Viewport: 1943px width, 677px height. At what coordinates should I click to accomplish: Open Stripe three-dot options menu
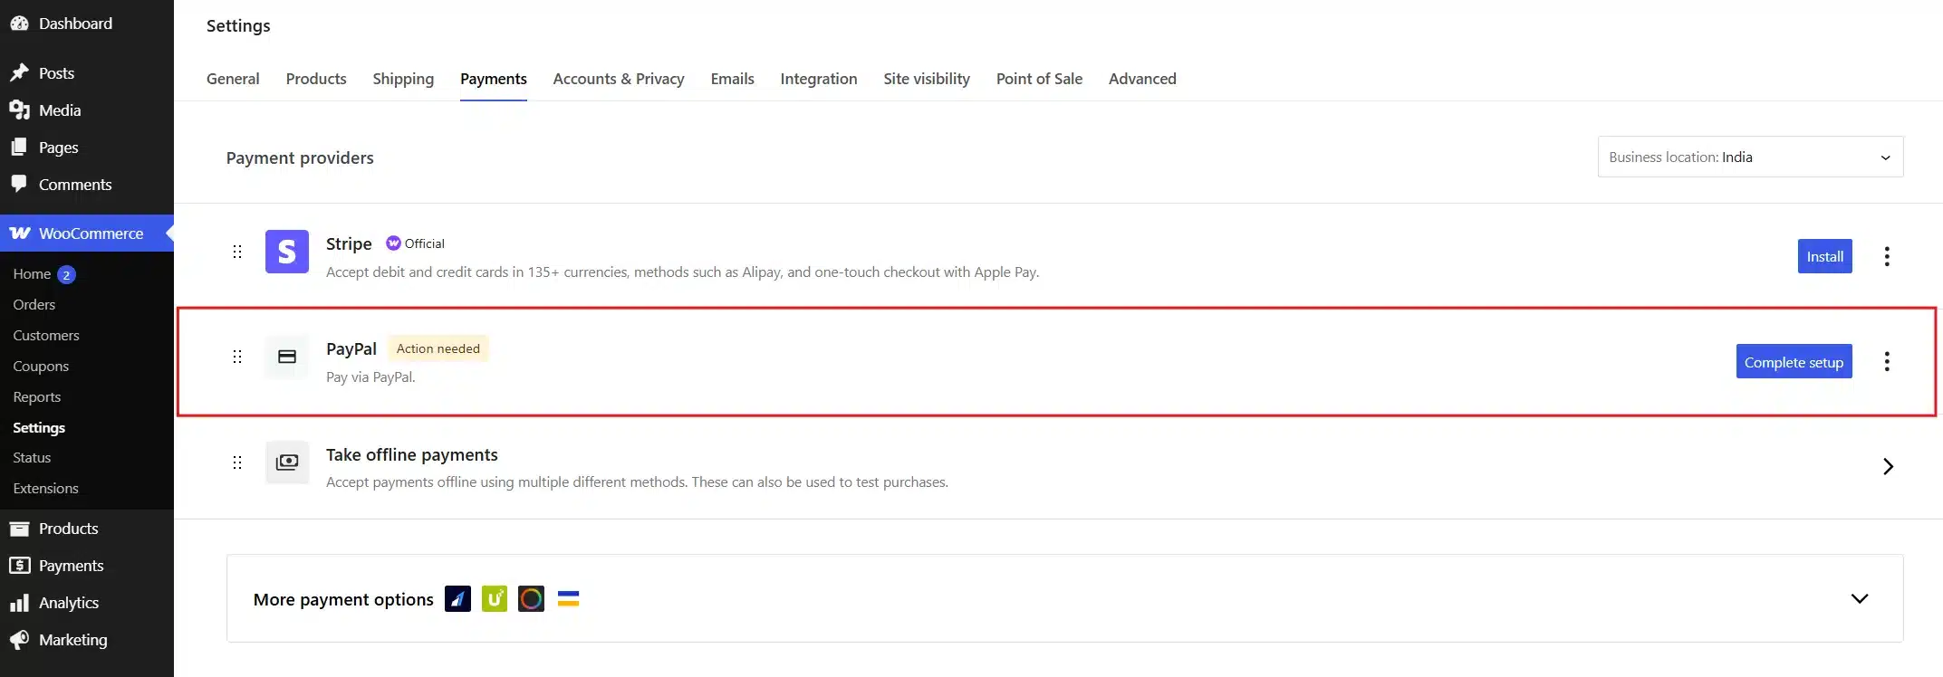tap(1887, 256)
